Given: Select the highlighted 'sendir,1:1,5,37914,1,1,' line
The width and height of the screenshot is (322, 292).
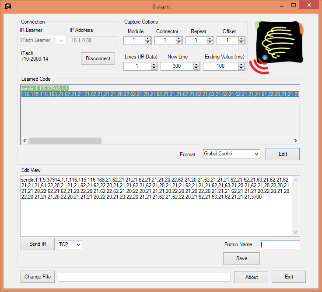Looking at the screenshot, I should pos(45,89).
